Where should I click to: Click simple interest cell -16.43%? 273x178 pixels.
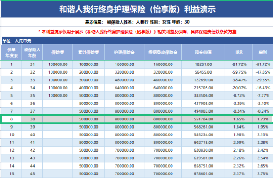263,88
